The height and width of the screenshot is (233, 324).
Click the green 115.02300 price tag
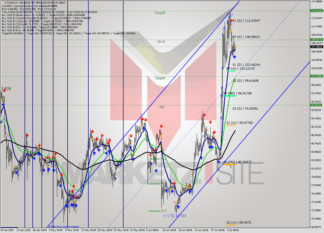317,11
